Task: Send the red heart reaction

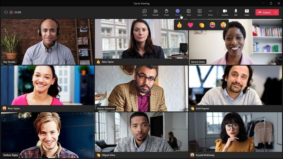Action: click(x=190, y=25)
